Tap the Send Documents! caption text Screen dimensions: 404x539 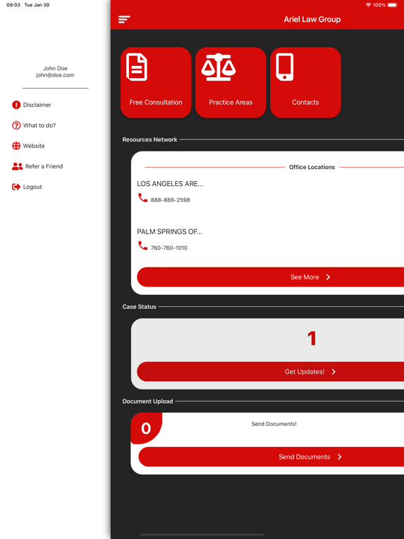(274, 424)
